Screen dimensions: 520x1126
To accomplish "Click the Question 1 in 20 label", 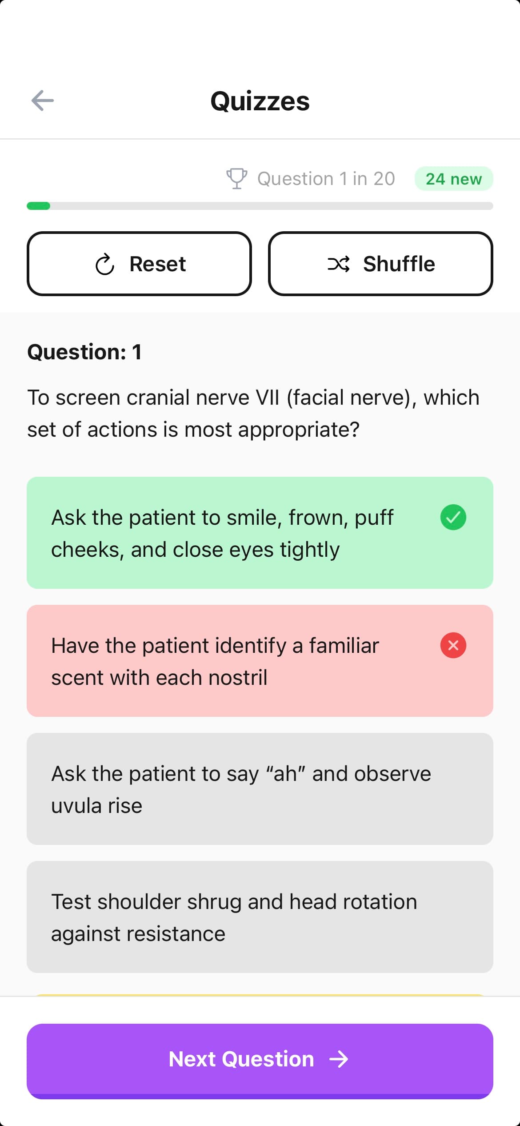I will pyautogui.click(x=325, y=178).
